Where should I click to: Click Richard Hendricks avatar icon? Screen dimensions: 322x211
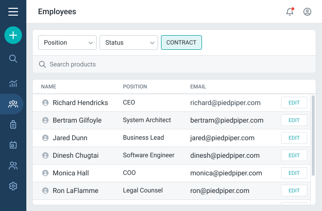coord(45,103)
